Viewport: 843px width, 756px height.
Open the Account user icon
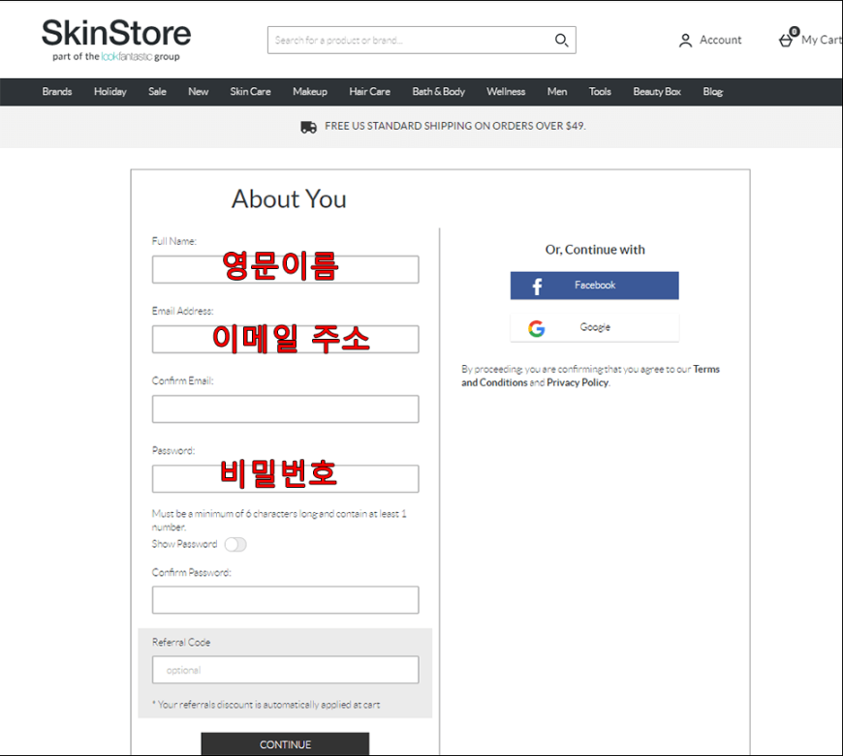[685, 41]
